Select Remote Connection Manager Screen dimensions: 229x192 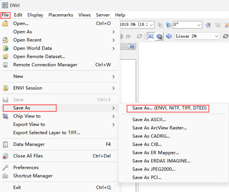click(60, 65)
